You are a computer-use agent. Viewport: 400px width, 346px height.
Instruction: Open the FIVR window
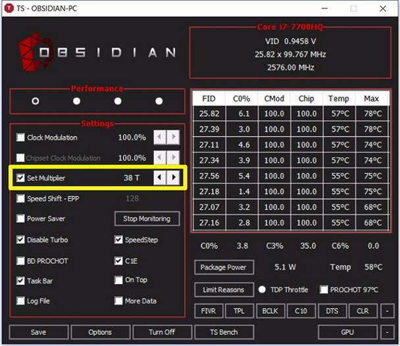pyautogui.click(x=208, y=310)
